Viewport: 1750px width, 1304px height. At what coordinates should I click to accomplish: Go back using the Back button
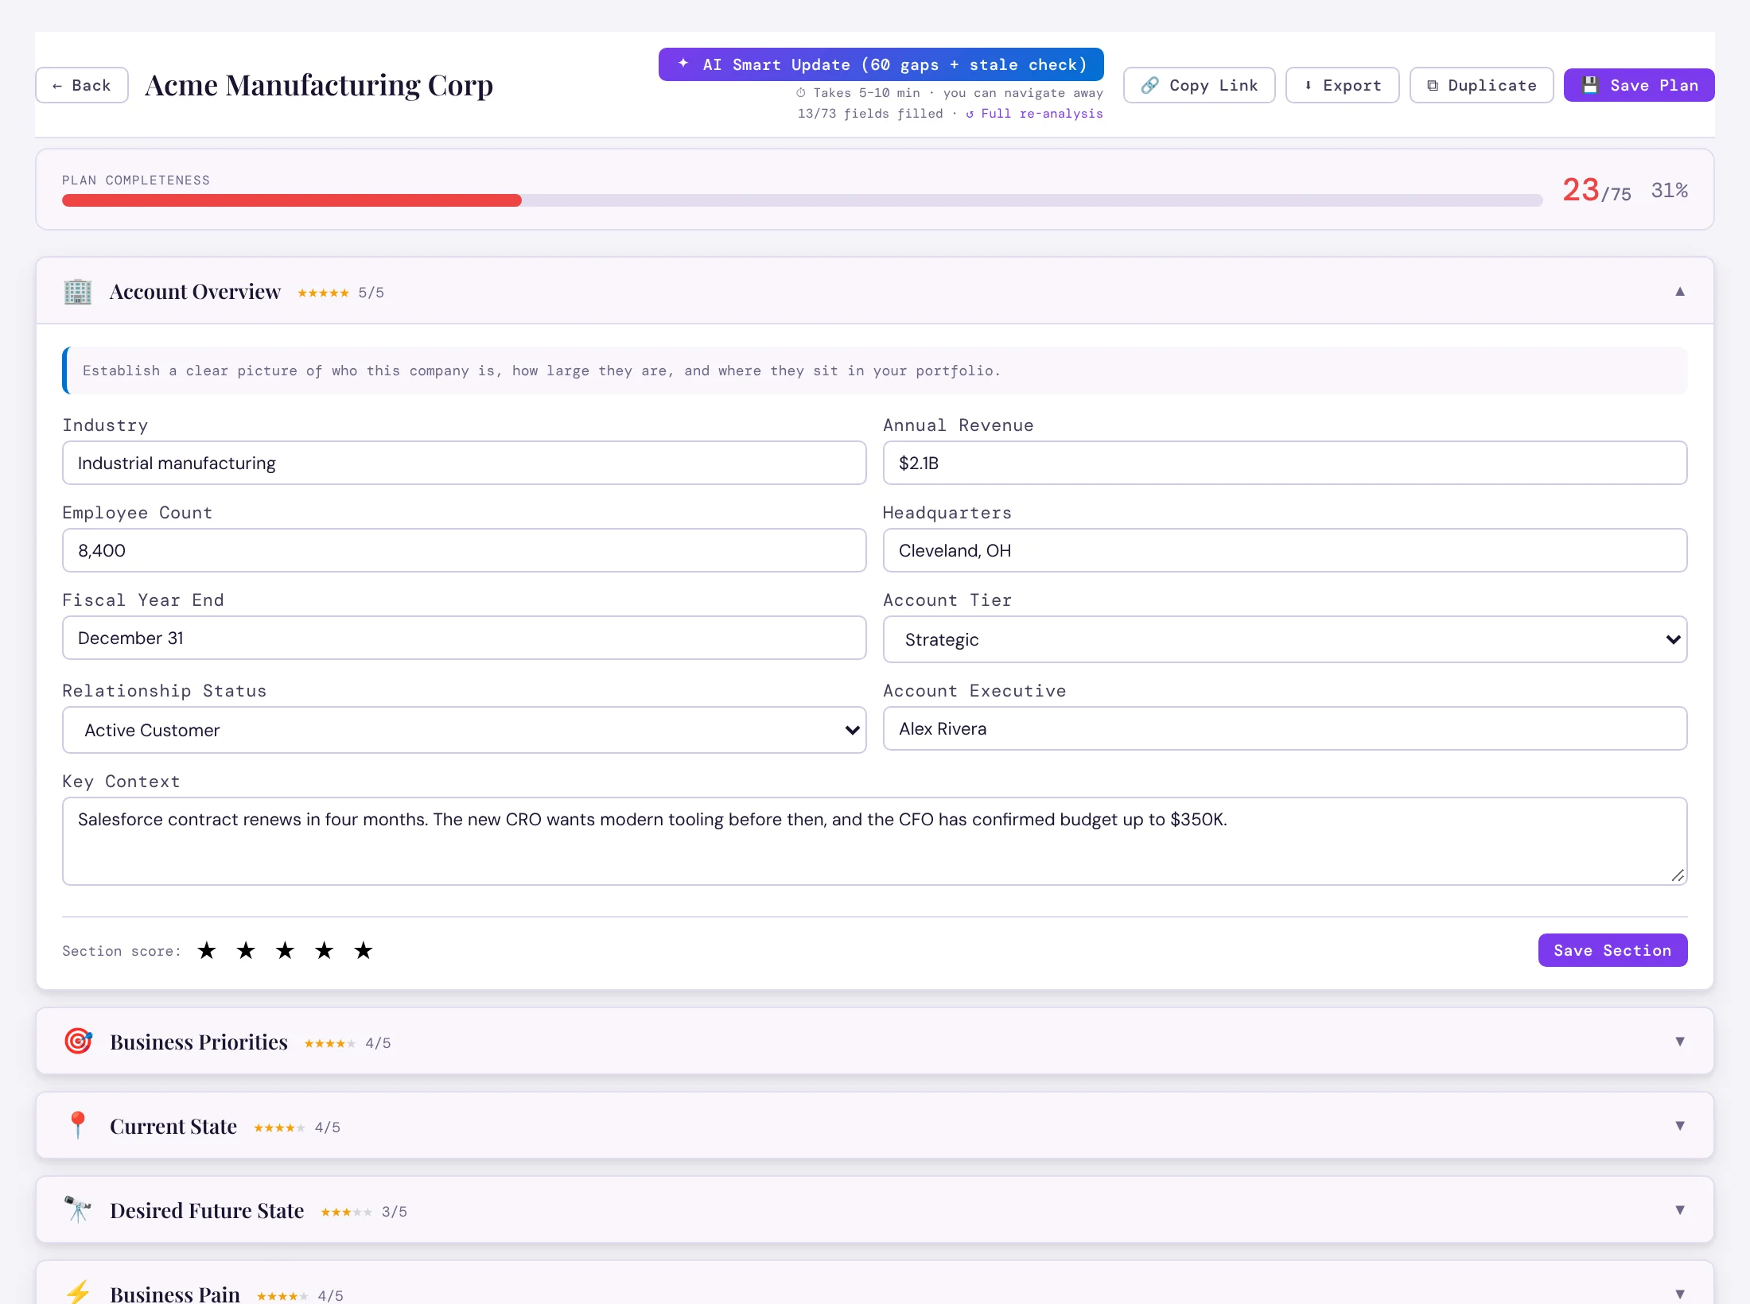click(82, 85)
